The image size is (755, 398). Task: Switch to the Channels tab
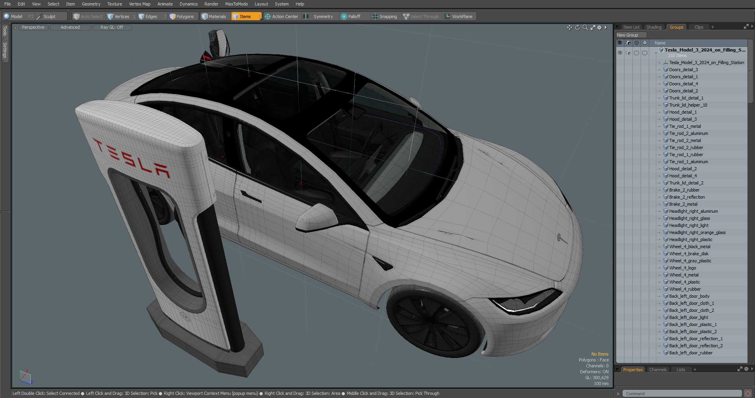(x=658, y=370)
